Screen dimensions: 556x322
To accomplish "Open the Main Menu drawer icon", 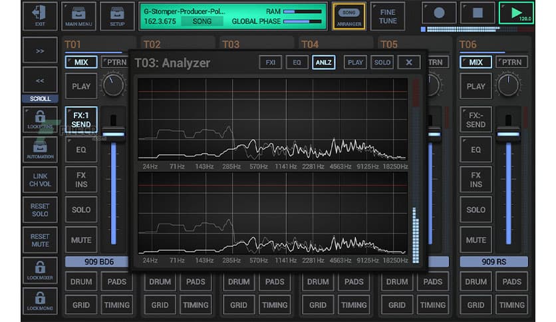I will pyautogui.click(x=78, y=15).
